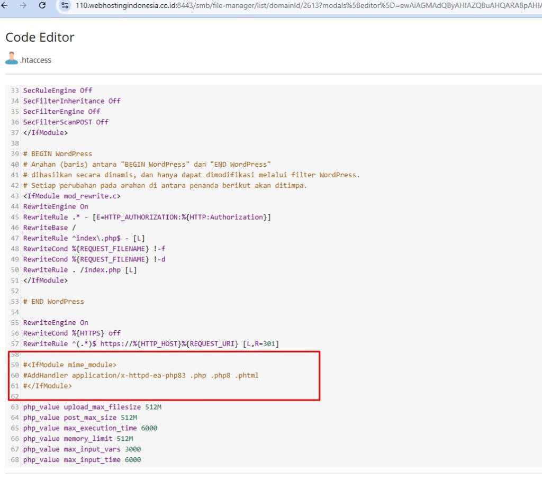542x480 pixels.
Task: Click the .htaccess file name label
Action: 36,60
